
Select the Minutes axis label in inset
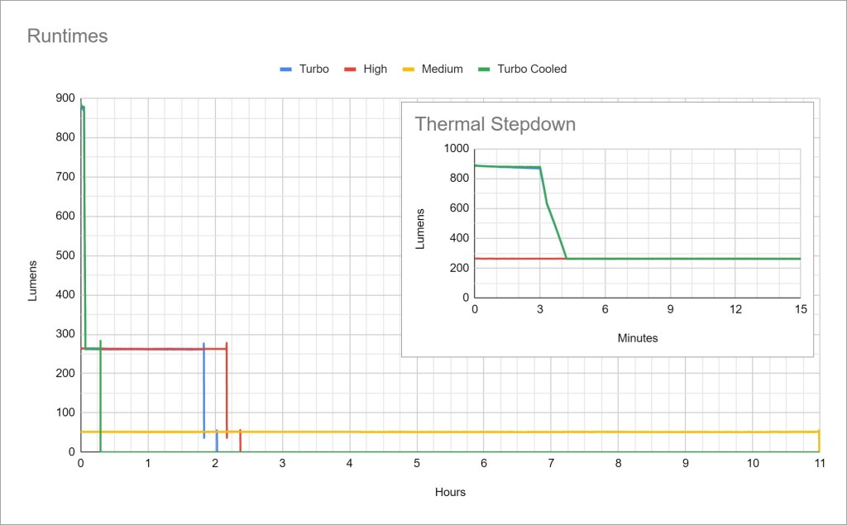[637, 338]
